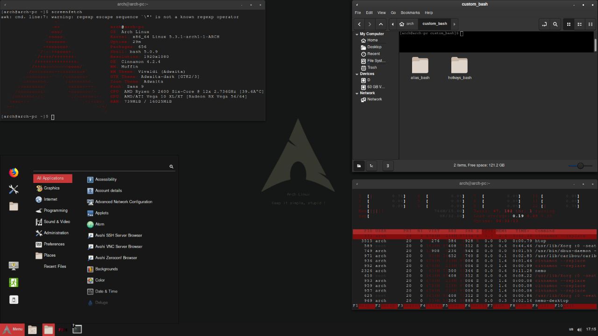The width and height of the screenshot is (598, 336).
Task: Open the View menu in Nemo
Action: [382, 13]
